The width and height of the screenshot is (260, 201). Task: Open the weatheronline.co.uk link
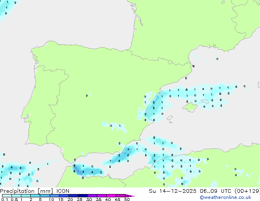coord(226,197)
